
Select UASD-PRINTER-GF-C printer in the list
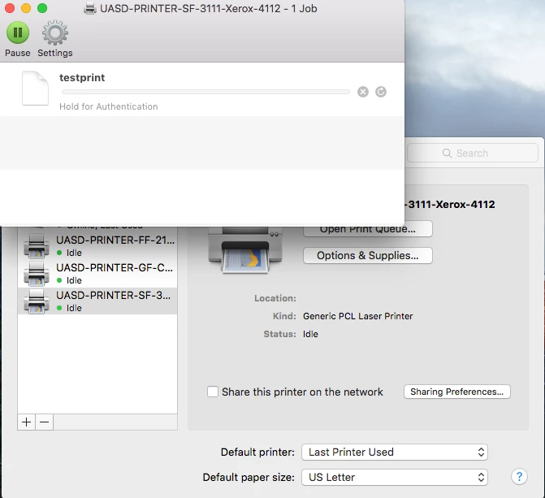[97, 274]
